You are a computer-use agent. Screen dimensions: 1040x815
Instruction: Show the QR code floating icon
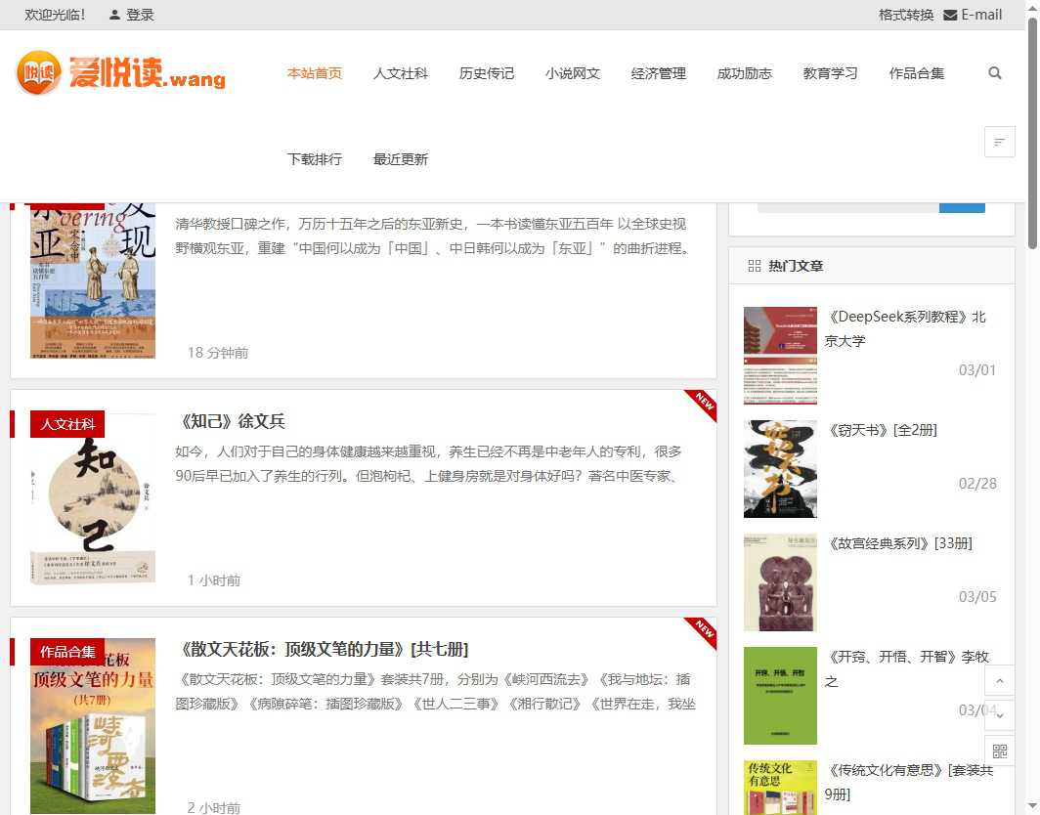(x=999, y=751)
